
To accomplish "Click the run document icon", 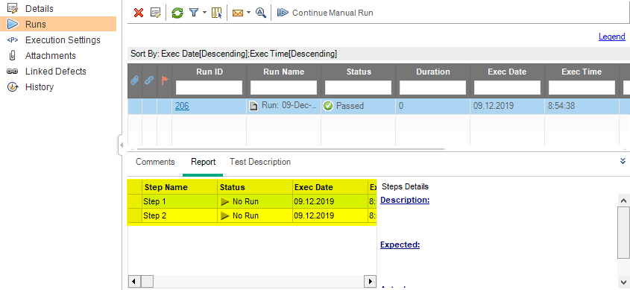I will 253,106.
